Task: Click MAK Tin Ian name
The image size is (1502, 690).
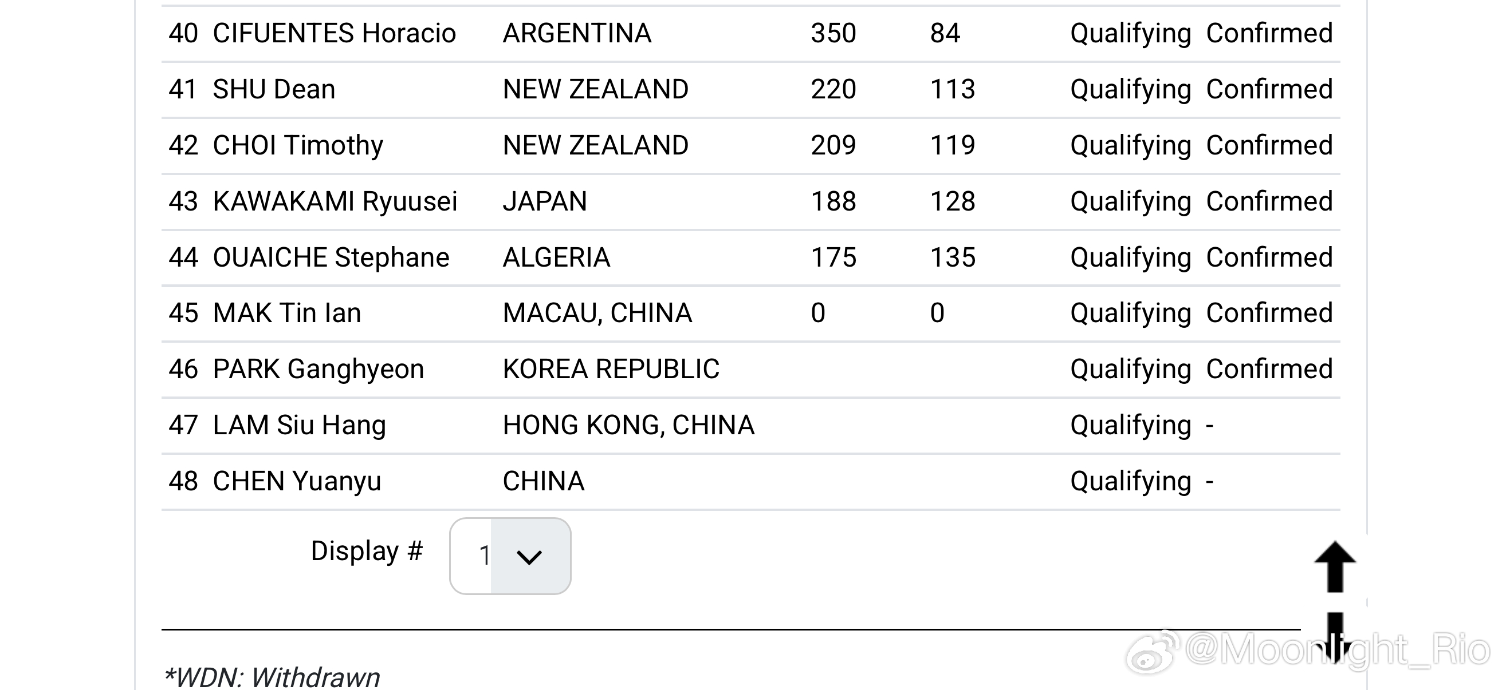Action: coord(287,314)
